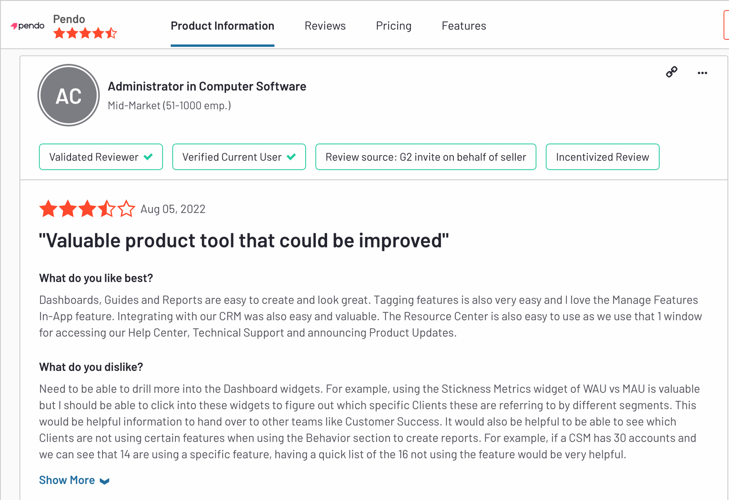Click the chevron beside Show More
The image size is (729, 500).
[104, 481]
